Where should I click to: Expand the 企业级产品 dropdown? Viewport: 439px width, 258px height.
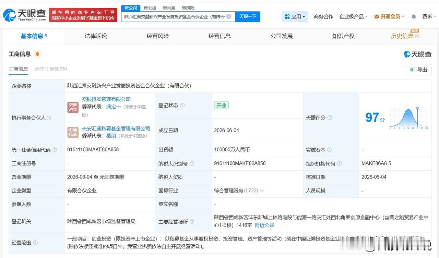(x=353, y=16)
